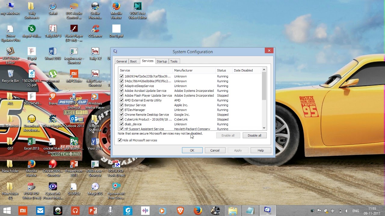Launch DTS Audio Control shortcut
Viewport: 385px width, 216px height.
74,10
